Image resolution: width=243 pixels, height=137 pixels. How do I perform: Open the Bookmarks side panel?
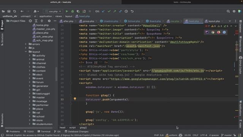2,120
